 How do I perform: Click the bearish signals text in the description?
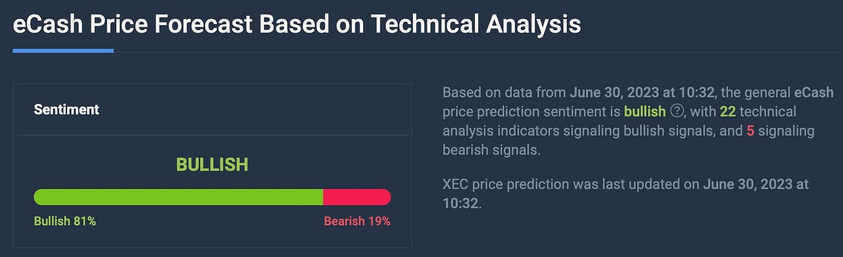490,150
